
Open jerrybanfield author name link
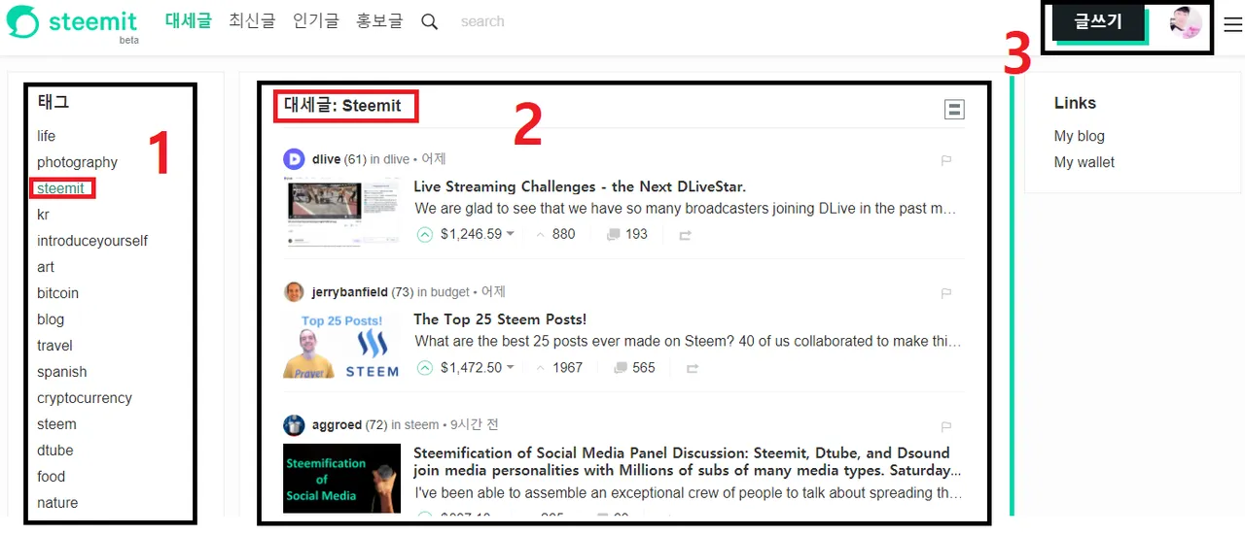pos(350,292)
